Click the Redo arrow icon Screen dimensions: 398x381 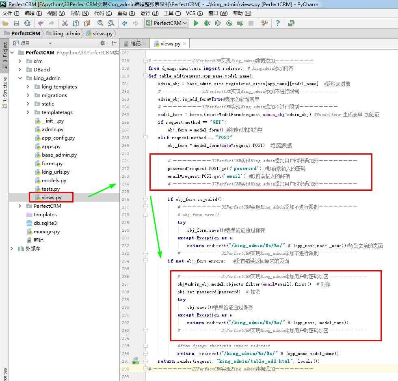coord(51,24)
